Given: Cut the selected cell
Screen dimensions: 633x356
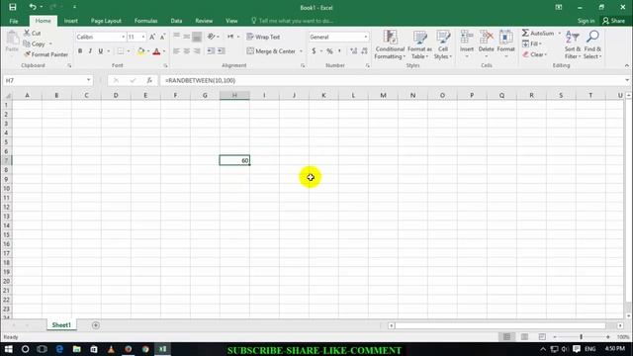Looking at the screenshot, I should [33, 33].
